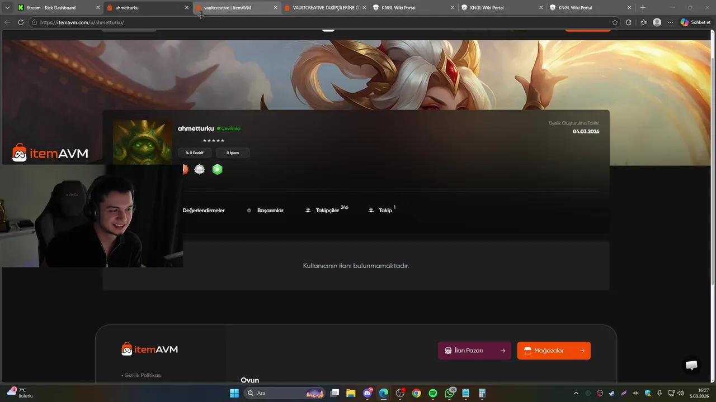Click the footer itemAVM logo
The height and width of the screenshot is (402, 716).
click(149, 350)
